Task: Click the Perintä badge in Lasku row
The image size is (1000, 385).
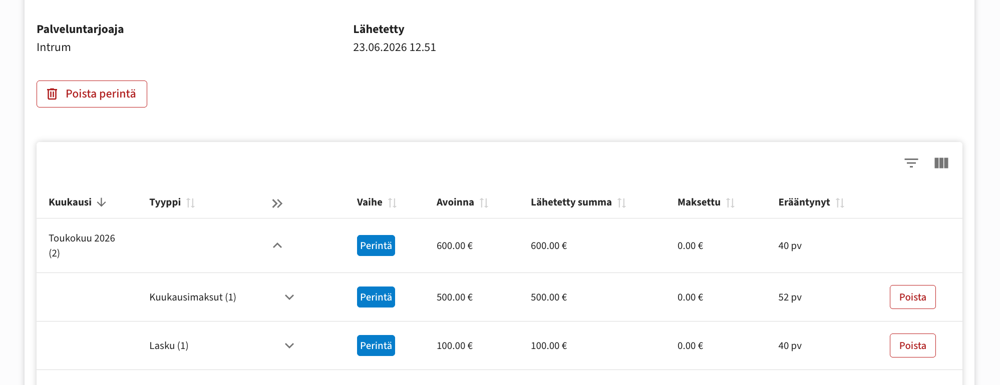Action: pyautogui.click(x=376, y=345)
